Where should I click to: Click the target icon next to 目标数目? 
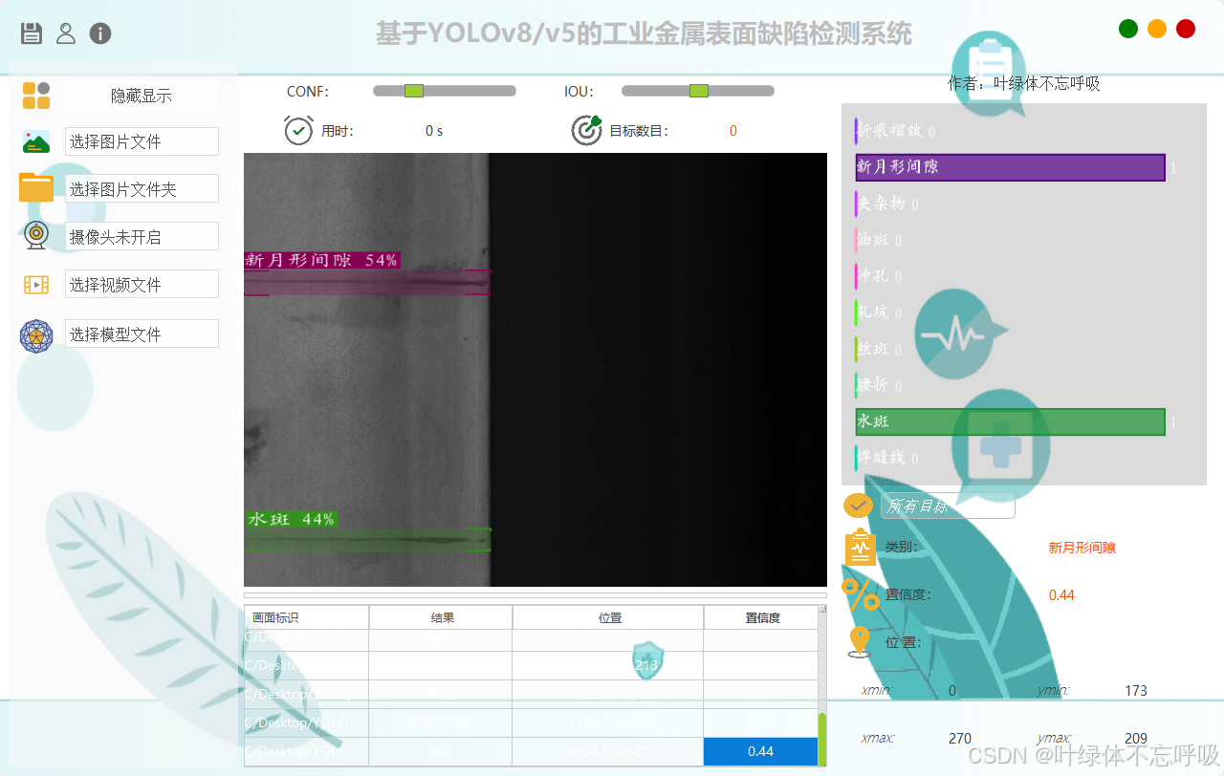(586, 130)
